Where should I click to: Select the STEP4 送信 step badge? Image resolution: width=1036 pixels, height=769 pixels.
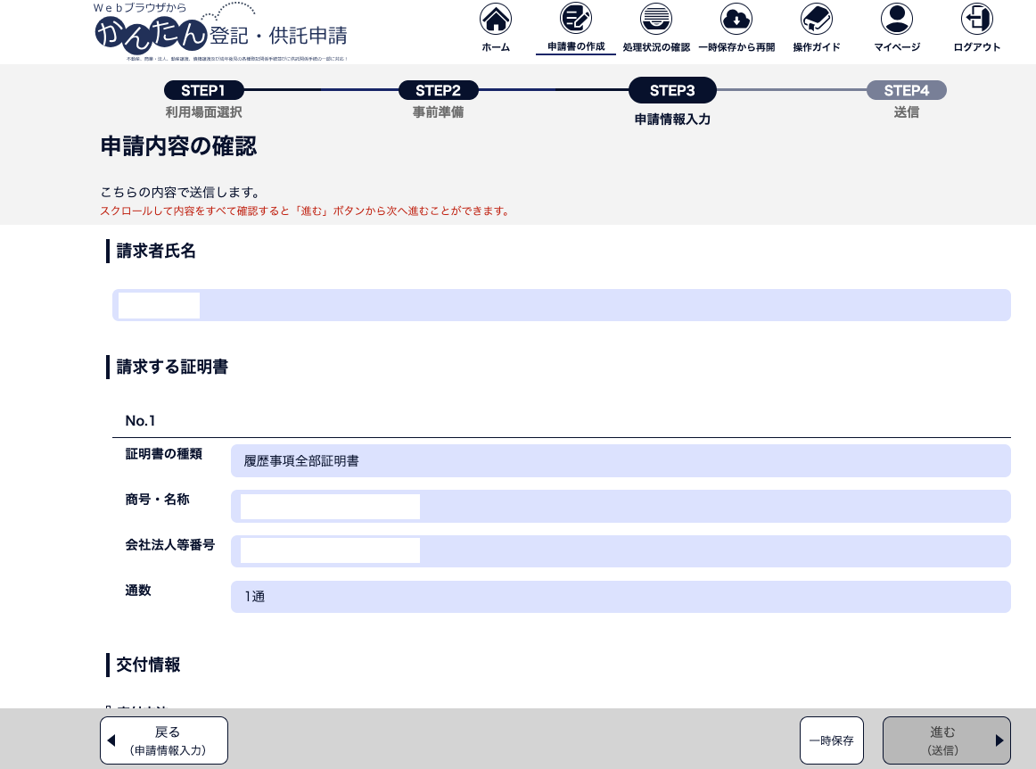click(907, 90)
